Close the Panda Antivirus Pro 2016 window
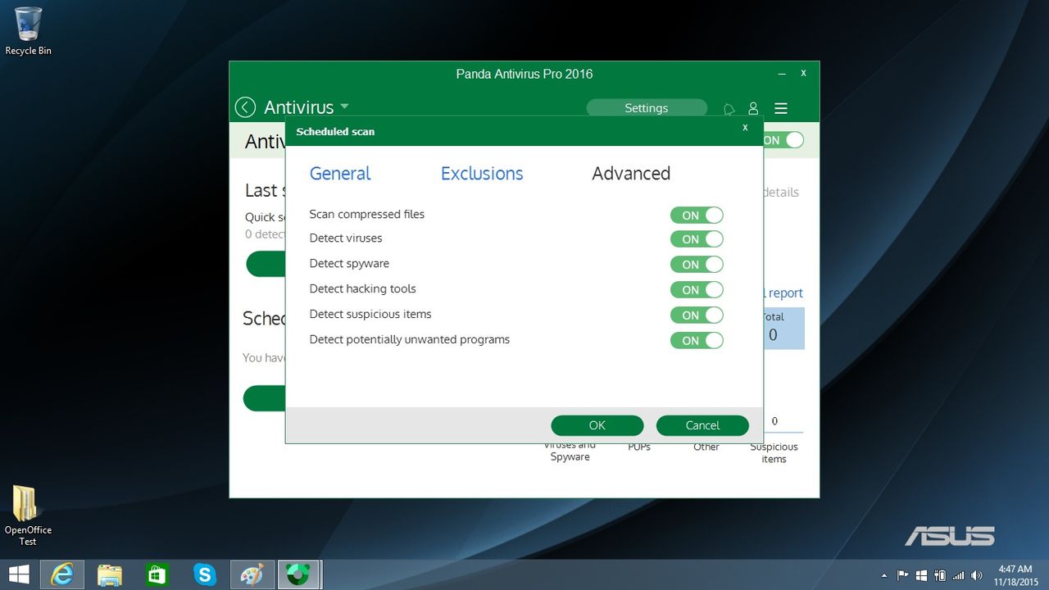Image resolution: width=1049 pixels, height=590 pixels. (x=804, y=73)
